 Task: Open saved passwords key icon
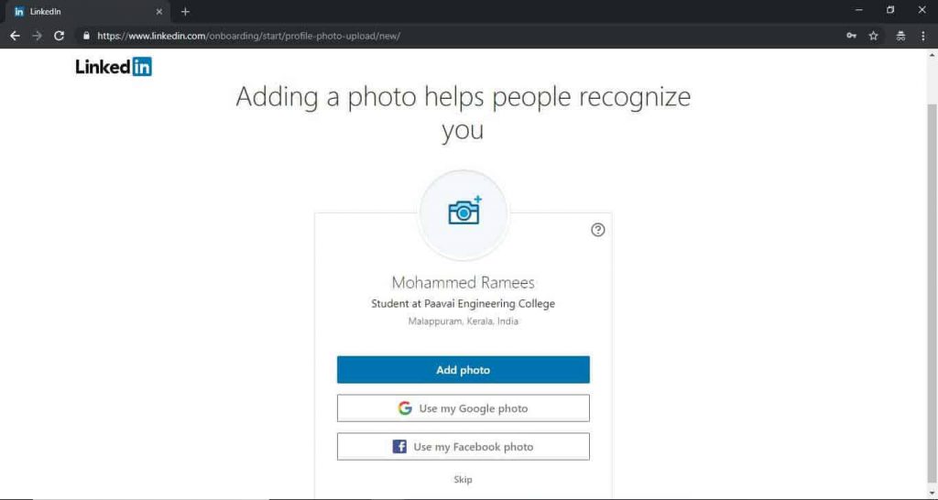tap(851, 36)
